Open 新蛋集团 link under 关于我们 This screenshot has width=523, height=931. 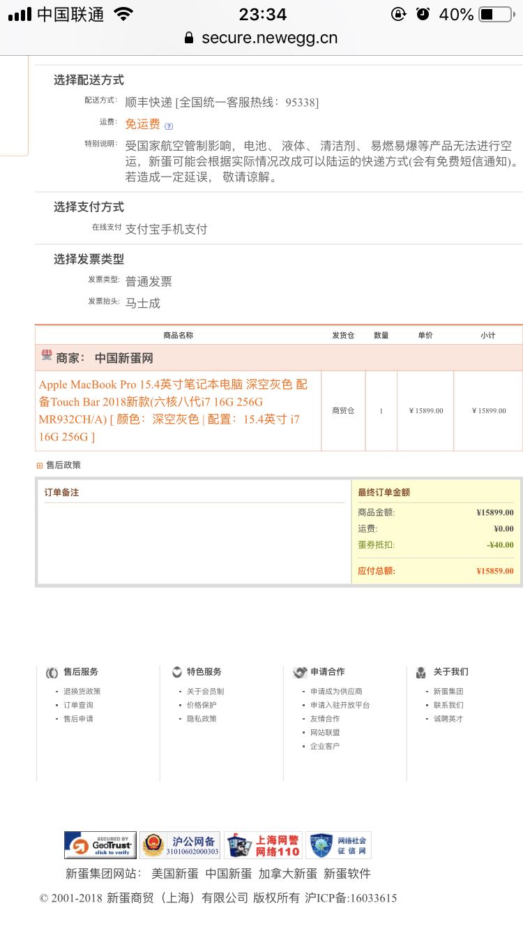coord(448,692)
